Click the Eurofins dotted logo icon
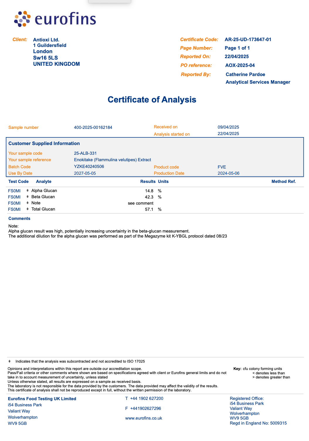Image resolution: width=309 pixels, height=441 pixels. tap(22, 19)
